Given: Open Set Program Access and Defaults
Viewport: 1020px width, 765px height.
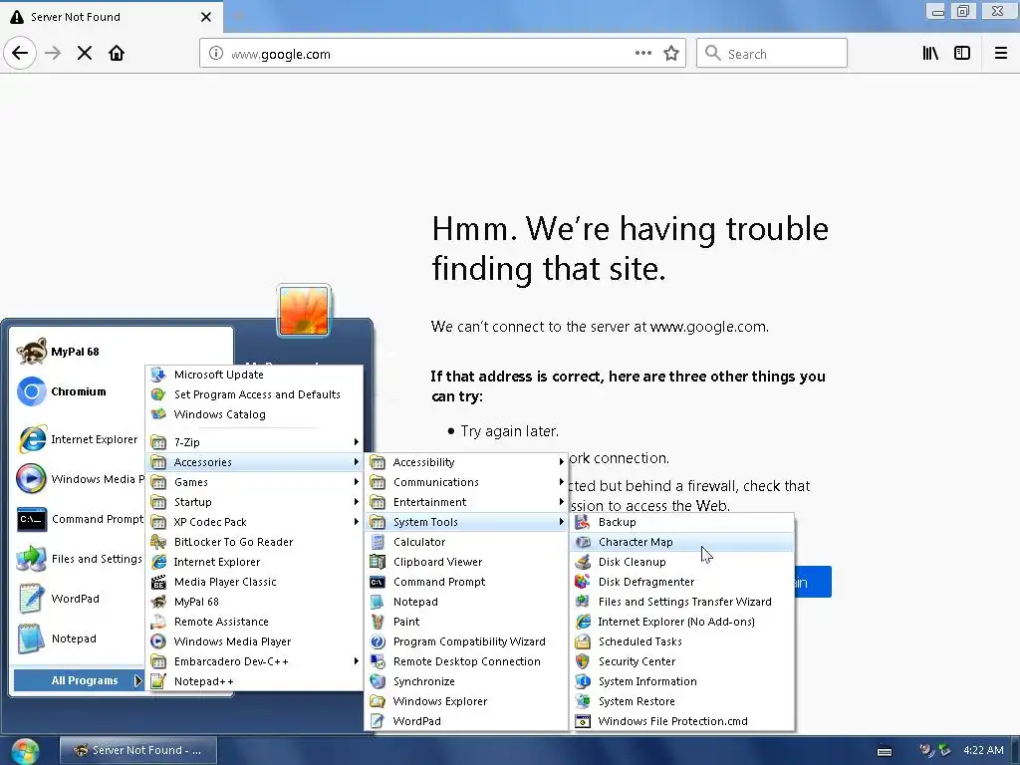Looking at the screenshot, I should coord(254,394).
